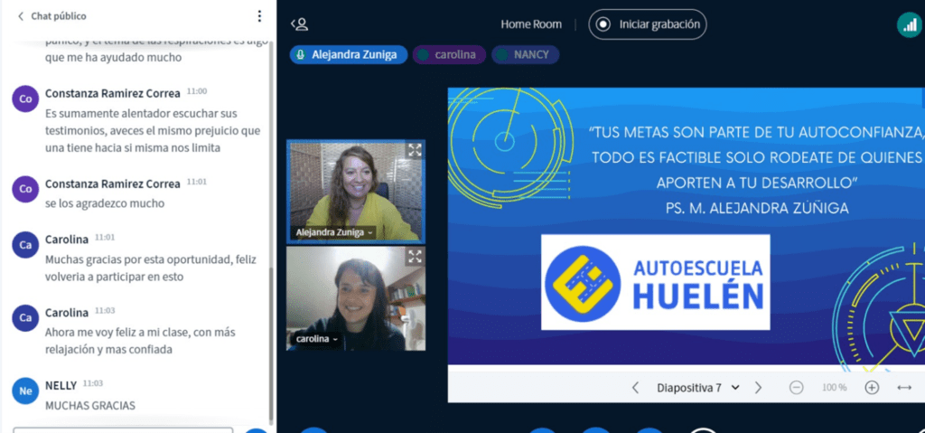Make Alejandra Zuniga's webcam fullscreen
This screenshot has height=433, width=925.
415,150
